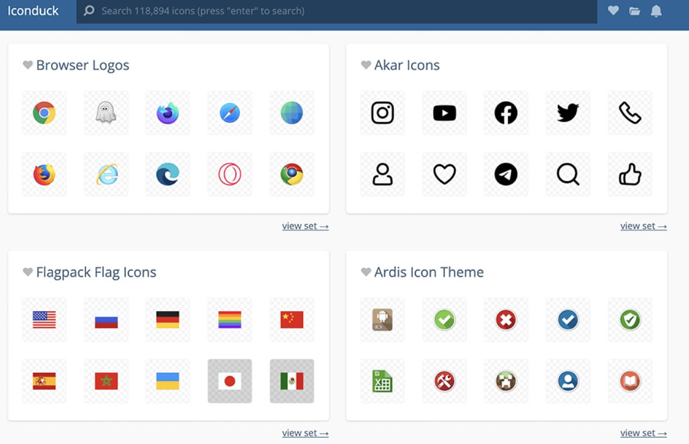The width and height of the screenshot is (689, 444).
Task: Favorite the Browser Logos set heart
Action: [x=28, y=65]
